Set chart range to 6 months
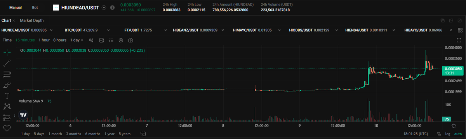This screenshot has width=466, height=139. click(92, 134)
